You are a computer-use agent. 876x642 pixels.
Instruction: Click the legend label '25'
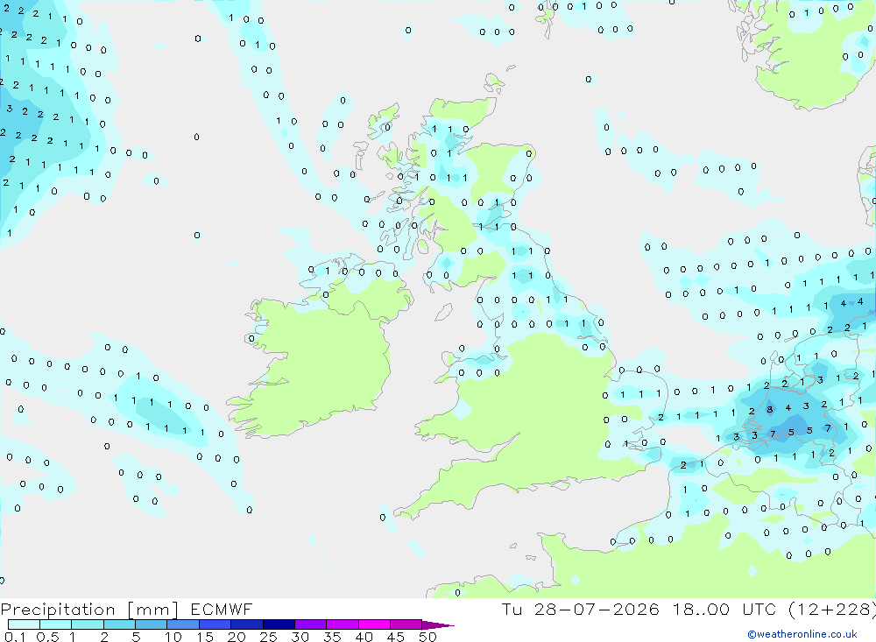pos(268,637)
